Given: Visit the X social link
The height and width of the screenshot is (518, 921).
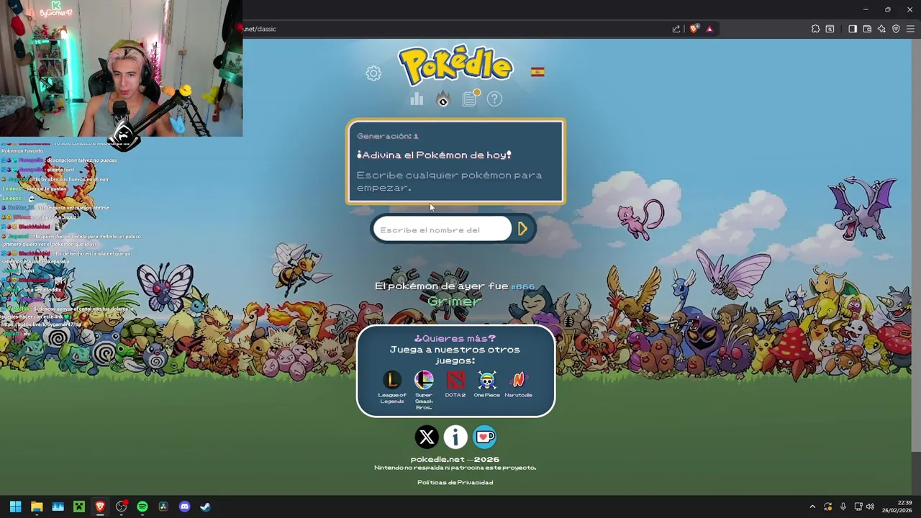Looking at the screenshot, I should [427, 437].
